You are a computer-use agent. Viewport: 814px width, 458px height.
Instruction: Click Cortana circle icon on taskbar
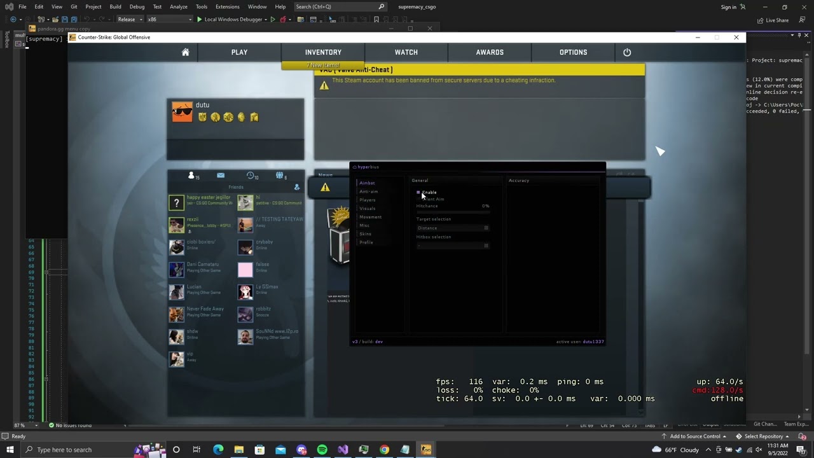[x=176, y=450]
